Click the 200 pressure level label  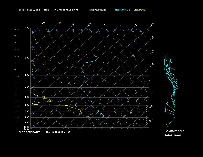[x=27, y=58]
